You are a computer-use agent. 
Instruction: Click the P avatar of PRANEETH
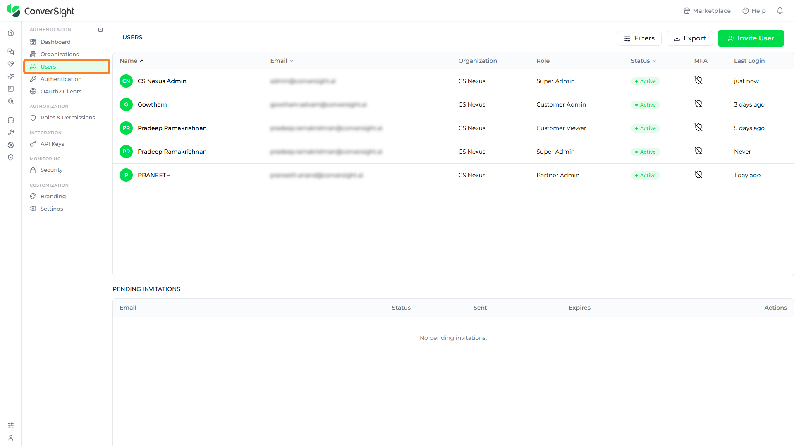tap(126, 175)
